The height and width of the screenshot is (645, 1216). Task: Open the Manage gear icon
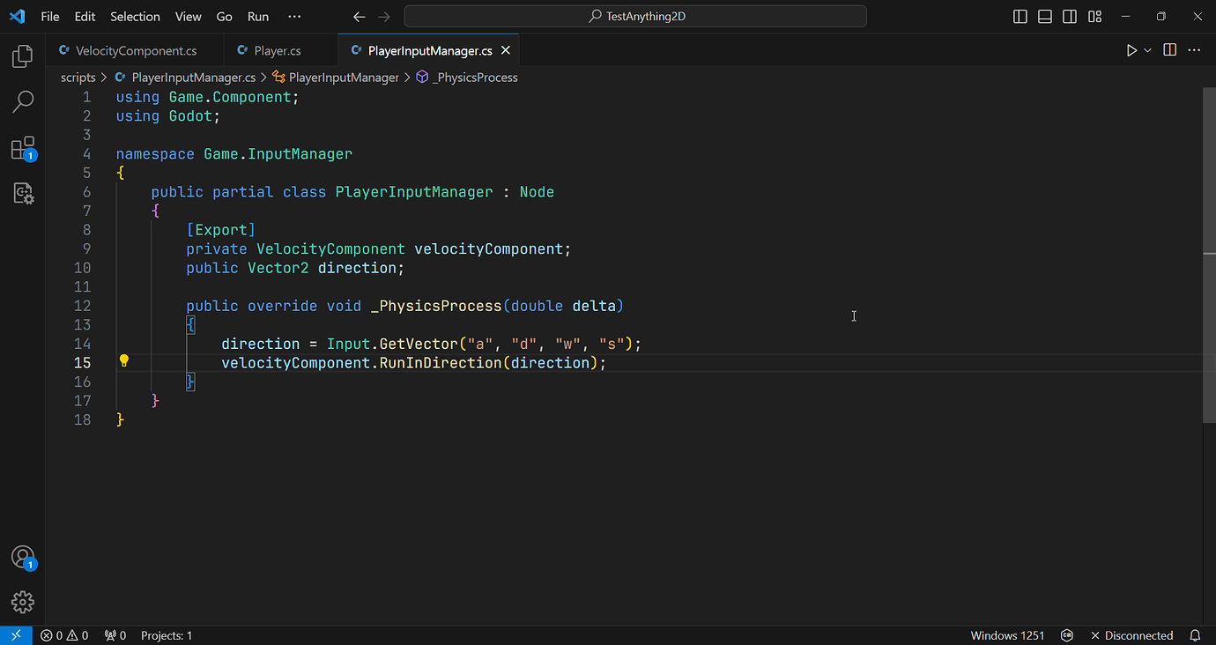pyautogui.click(x=23, y=602)
